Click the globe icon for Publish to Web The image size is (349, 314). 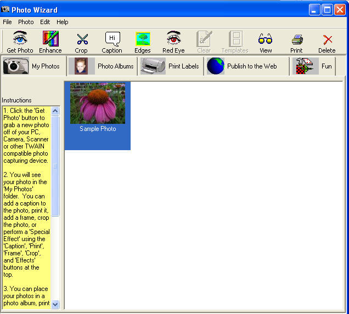[x=216, y=66]
